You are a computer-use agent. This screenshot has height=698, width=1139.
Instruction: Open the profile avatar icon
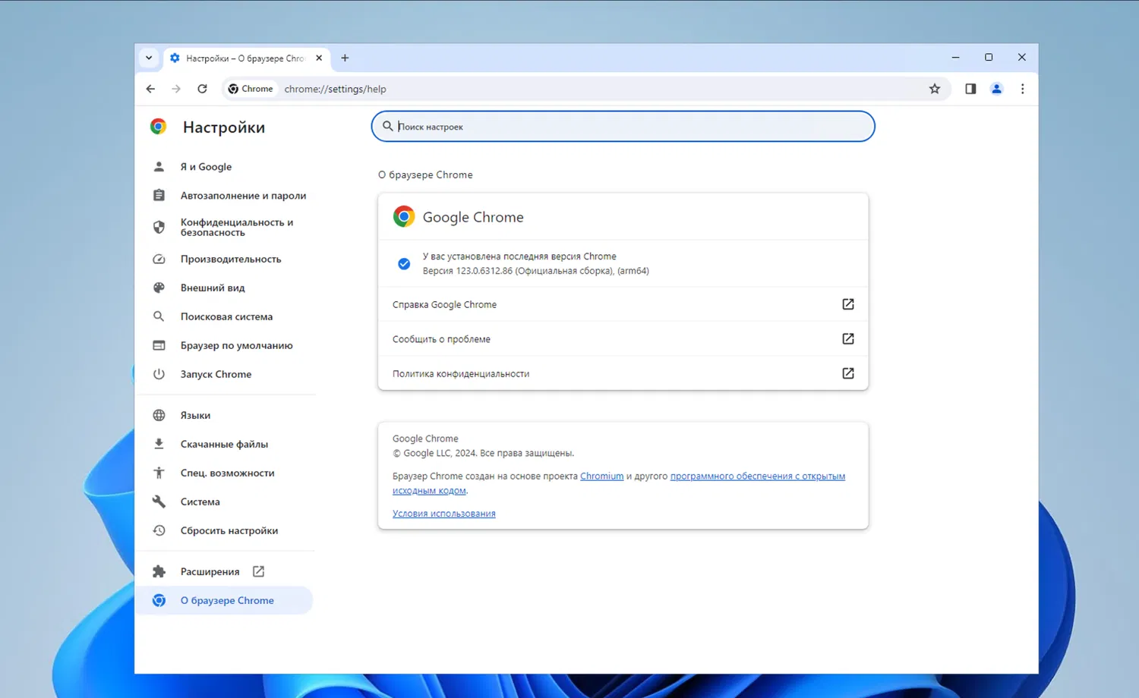pos(996,89)
